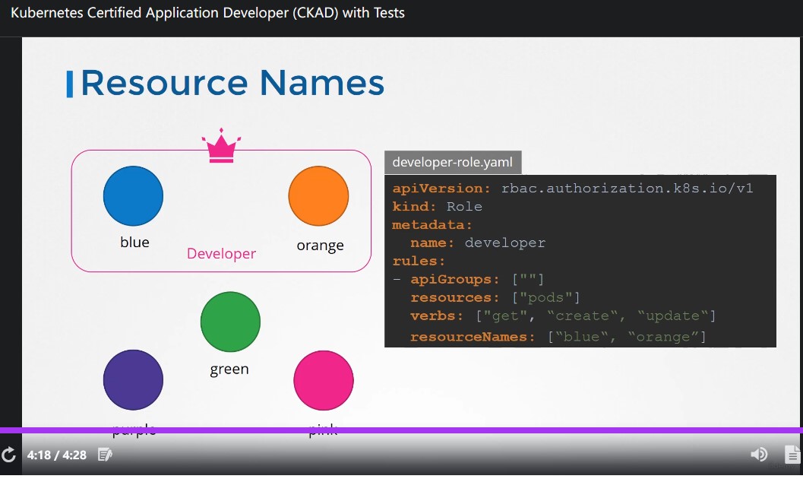Click the purple circle pod

133,380
